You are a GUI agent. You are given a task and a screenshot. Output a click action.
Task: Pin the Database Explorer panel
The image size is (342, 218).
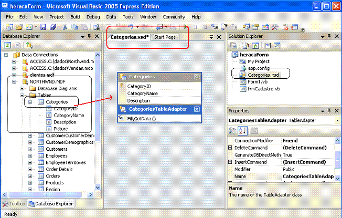tap(89, 36)
